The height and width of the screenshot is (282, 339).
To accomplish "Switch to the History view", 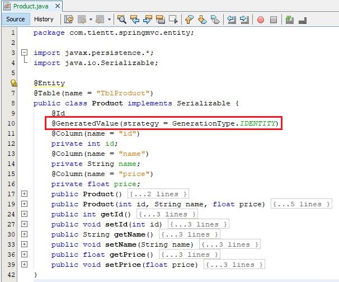I will 44,19.
